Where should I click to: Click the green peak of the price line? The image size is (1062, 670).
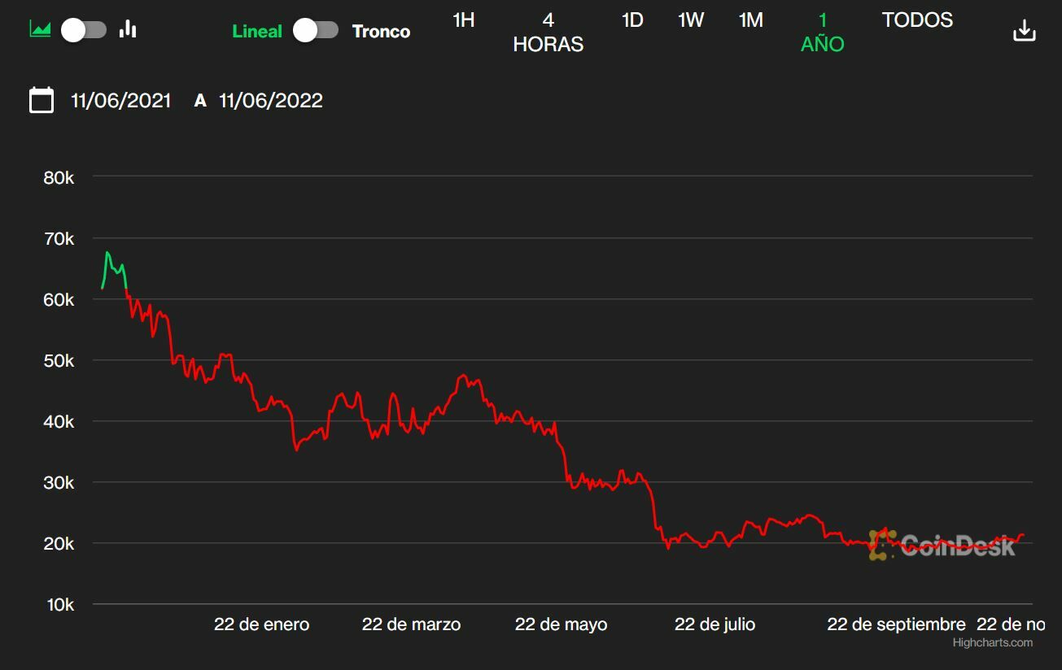pyautogui.click(x=107, y=253)
